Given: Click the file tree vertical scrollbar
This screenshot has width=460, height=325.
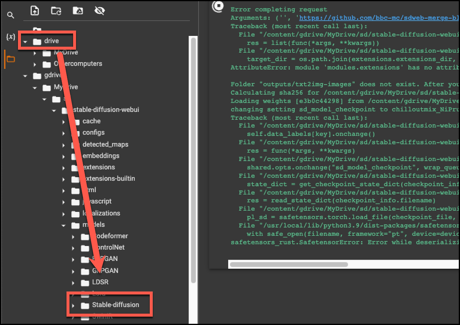Looking at the screenshot, I should coord(193,160).
